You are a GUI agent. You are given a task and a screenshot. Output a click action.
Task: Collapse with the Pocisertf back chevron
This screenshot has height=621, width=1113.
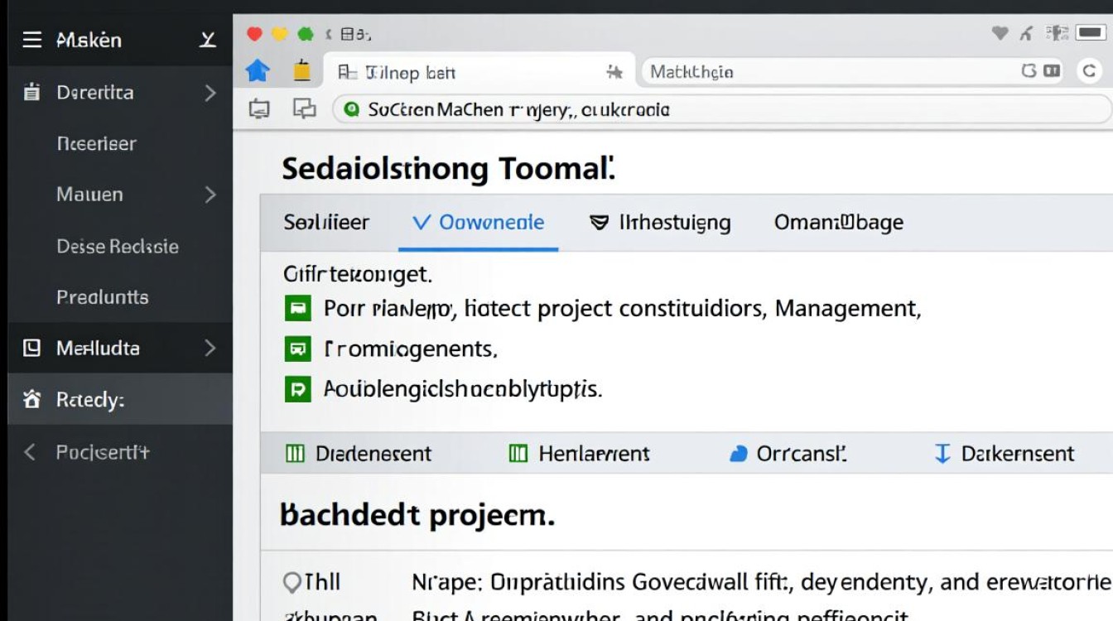30,452
